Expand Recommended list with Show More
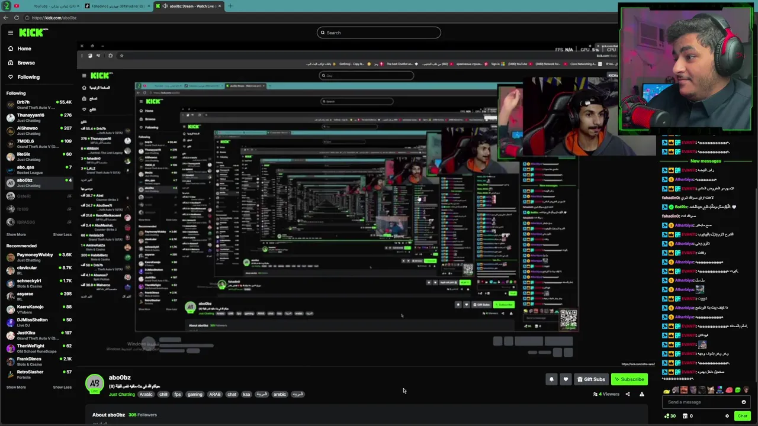Image resolution: width=758 pixels, height=426 pixels. (16, 387)
